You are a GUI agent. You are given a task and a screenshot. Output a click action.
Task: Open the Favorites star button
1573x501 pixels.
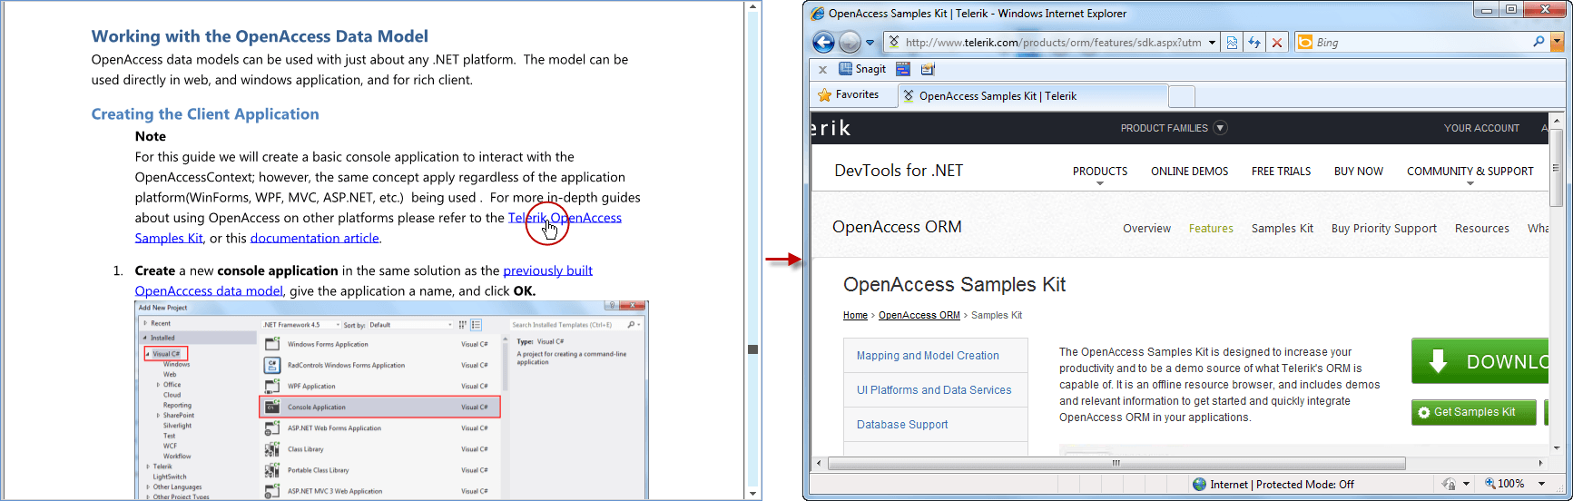849,94
